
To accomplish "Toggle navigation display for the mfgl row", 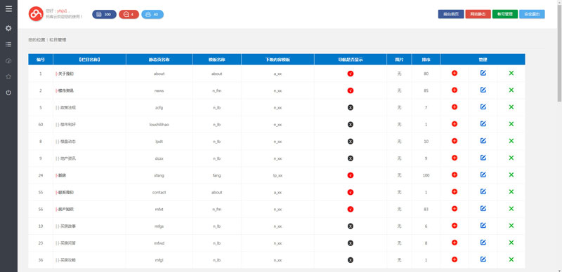I will coord(351,260).
